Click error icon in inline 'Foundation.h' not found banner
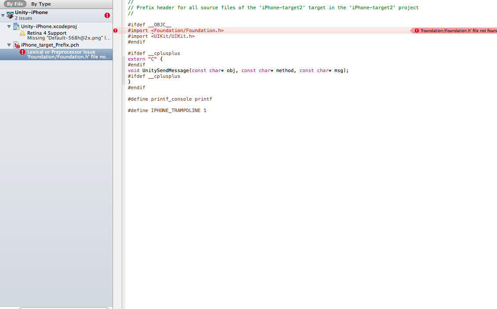 [417, 31]
